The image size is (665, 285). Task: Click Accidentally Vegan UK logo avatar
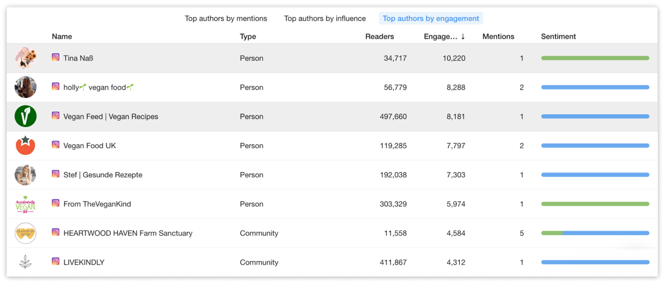coord(25,204)
